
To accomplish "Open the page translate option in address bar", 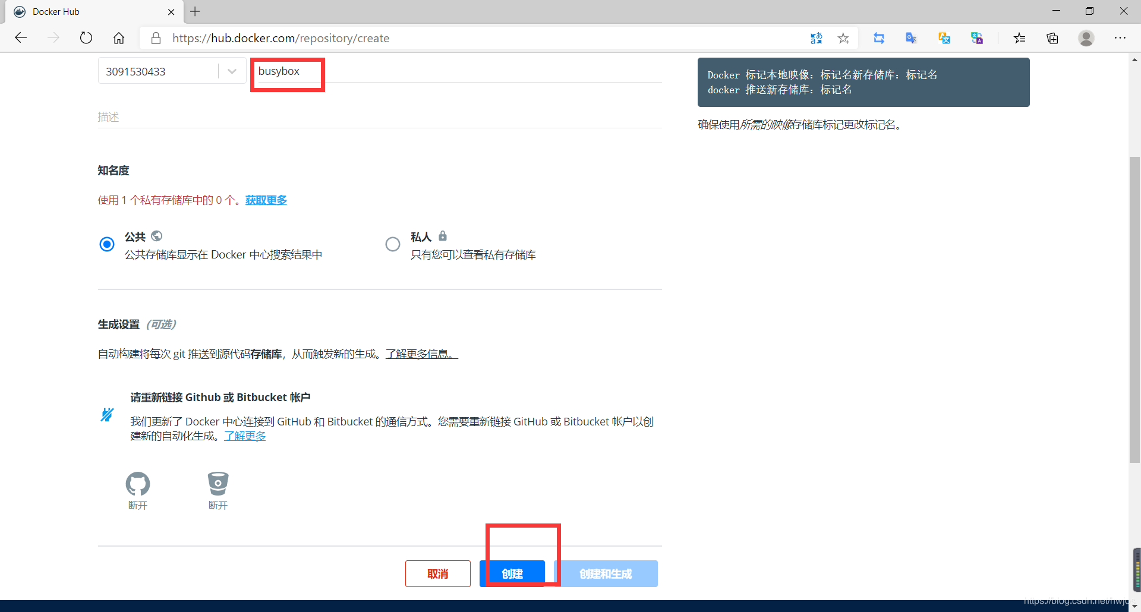I will [x=816, y=38].
